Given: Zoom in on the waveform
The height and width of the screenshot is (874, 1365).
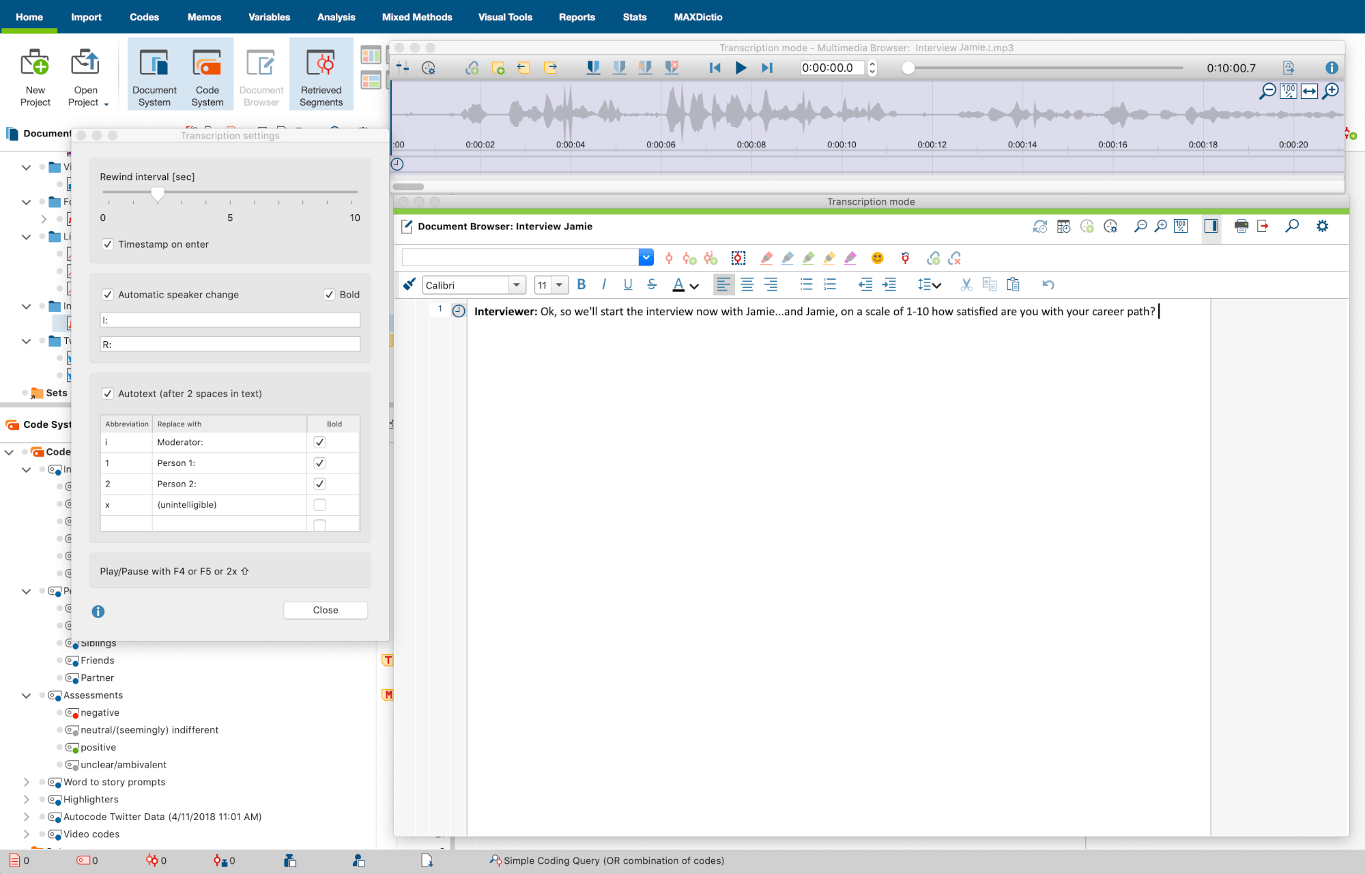Looking at the screenshot, I should (1331, 91).
